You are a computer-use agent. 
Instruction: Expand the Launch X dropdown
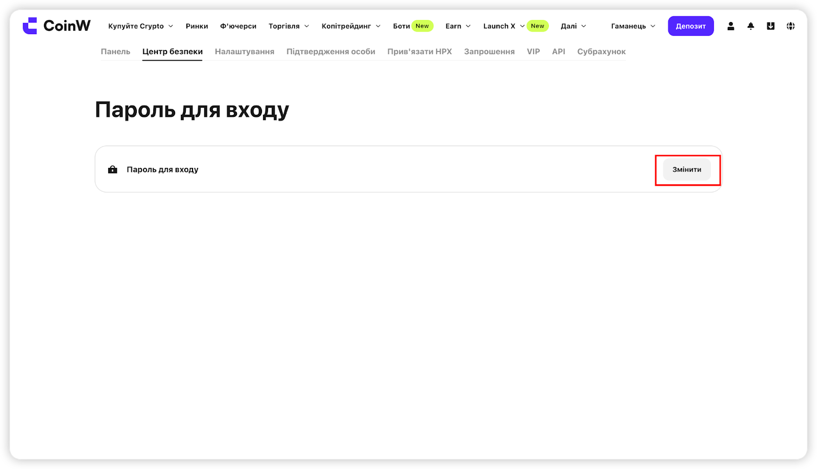pos(503,26)
